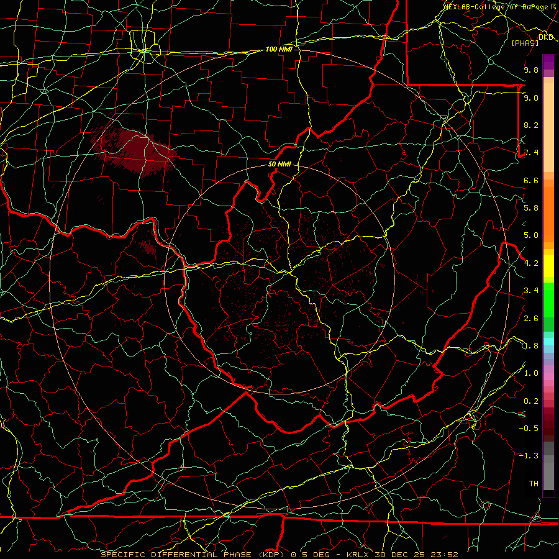Click the NEXLAB-College of DuPage credit text
This screenshot has height=559, width=559.
[x=500, y=6]
